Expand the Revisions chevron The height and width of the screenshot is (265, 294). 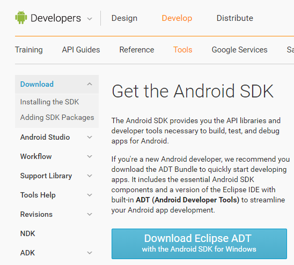tap(90, 214)
